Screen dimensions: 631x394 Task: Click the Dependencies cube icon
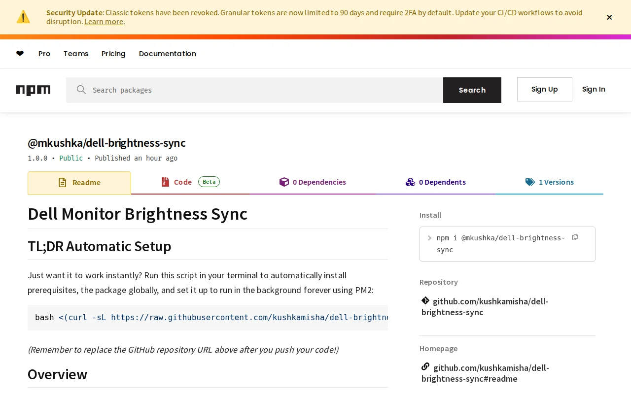[x=284, y=182]
